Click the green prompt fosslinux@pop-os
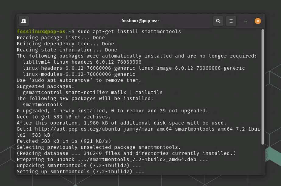281x186 pixels. click(x=41, y=32)
